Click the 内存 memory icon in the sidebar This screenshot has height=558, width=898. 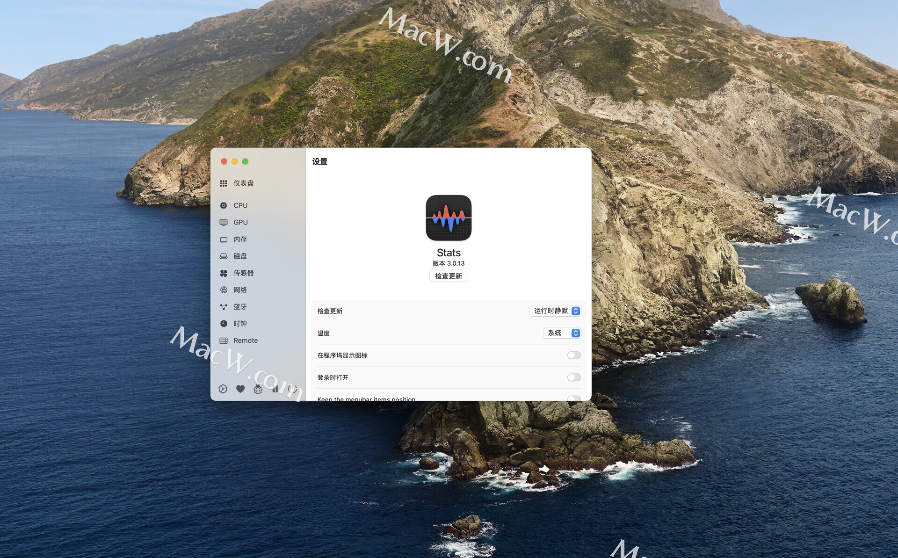[x=224, y=239]
